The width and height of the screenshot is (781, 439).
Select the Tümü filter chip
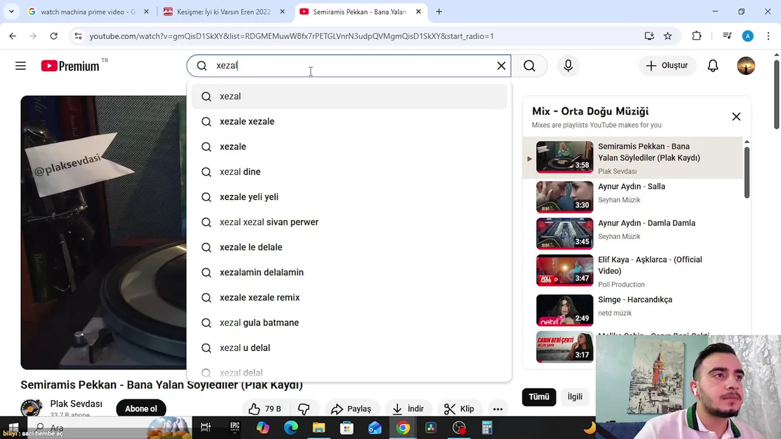[x=539, y=397]
